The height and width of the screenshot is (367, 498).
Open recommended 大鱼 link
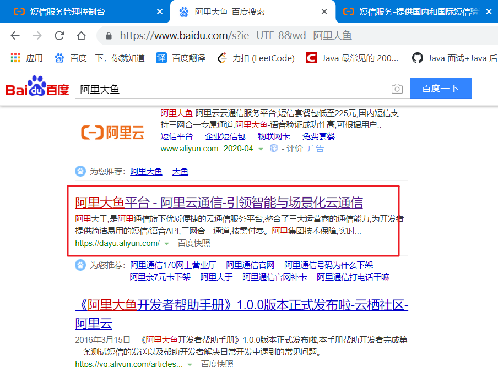[180, 172]
